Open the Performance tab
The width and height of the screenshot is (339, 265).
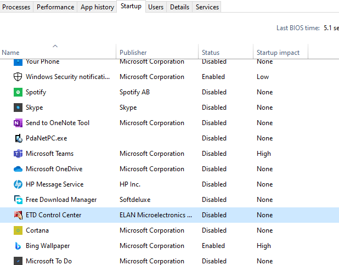tap(55, 7)
